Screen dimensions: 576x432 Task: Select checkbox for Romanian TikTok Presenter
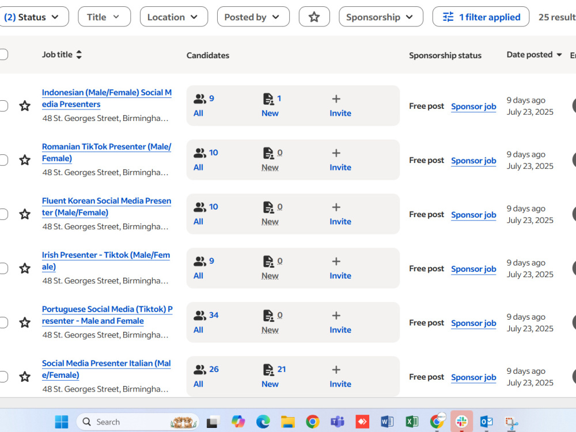point(3,160)
